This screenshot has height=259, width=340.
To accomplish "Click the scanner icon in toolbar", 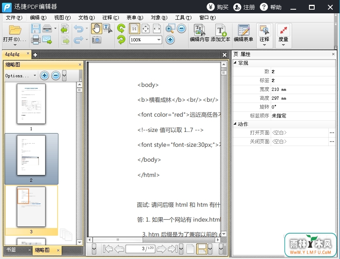I will [x=47, y=29].
